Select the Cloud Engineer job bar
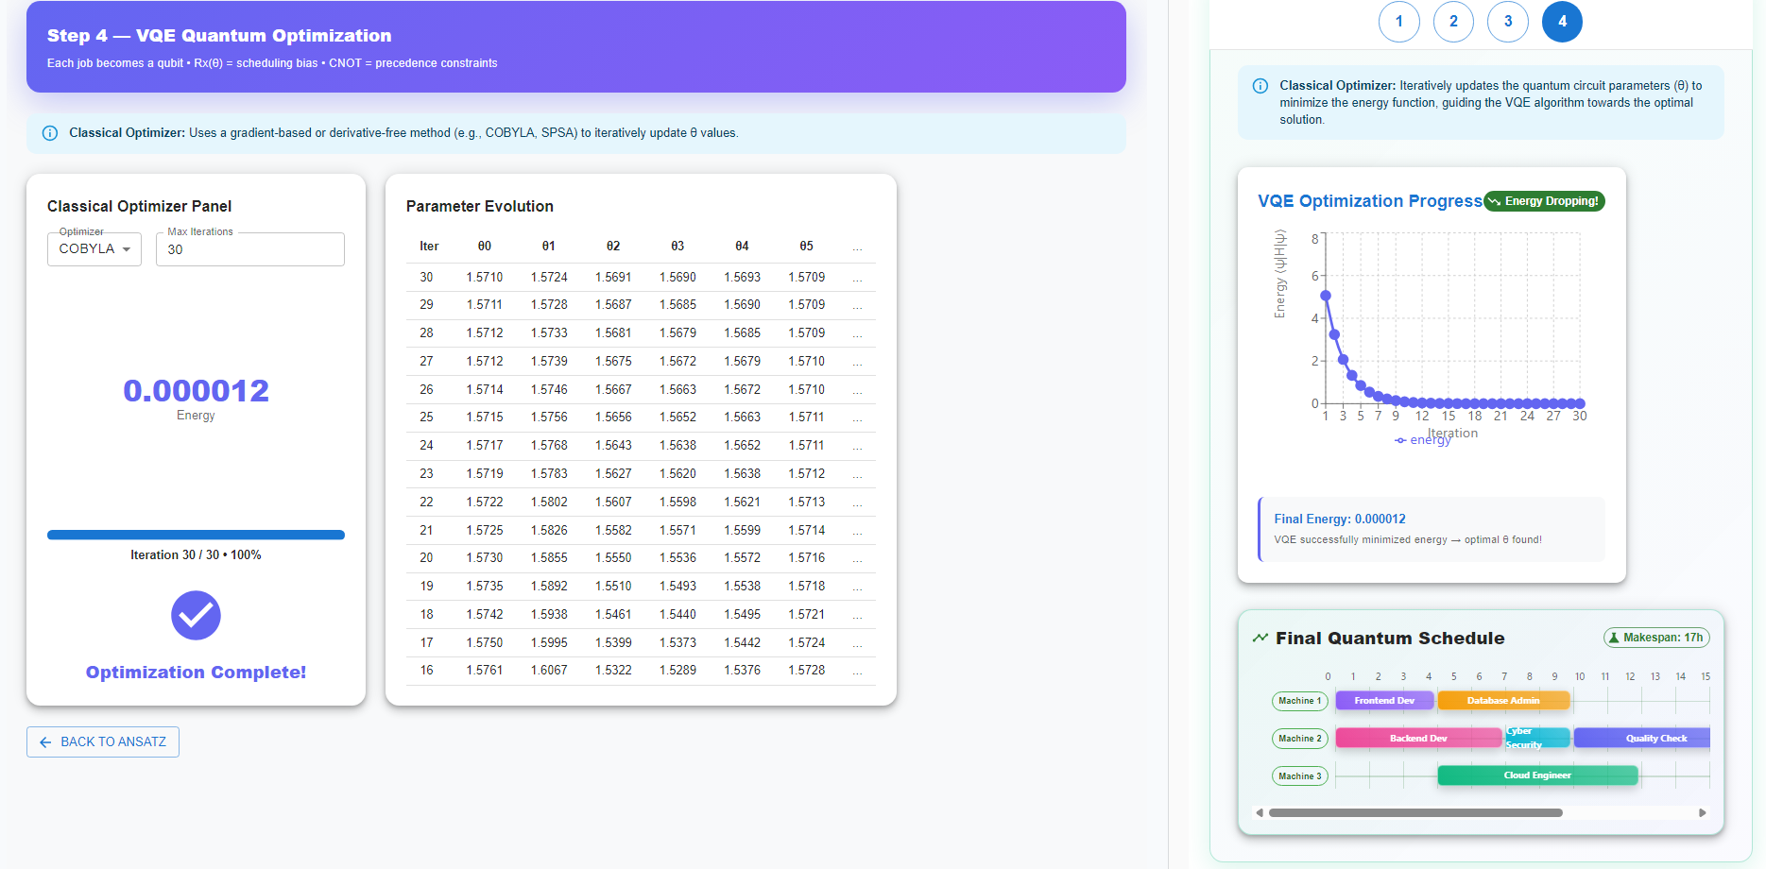Viewport: 1766px width, 869px height. 1537,775
